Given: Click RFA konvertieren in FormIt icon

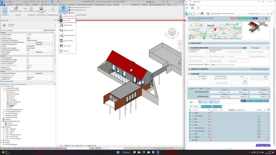Looking at the screenshot, I should tap(41, 9).
